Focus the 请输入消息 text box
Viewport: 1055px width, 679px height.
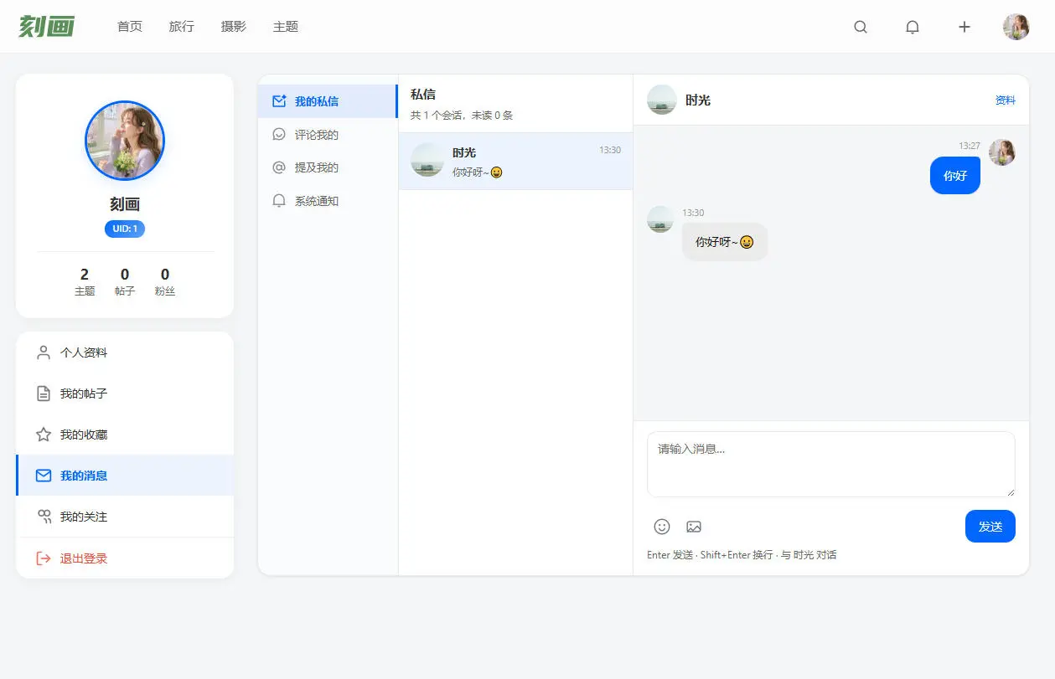tap(831, 464)
